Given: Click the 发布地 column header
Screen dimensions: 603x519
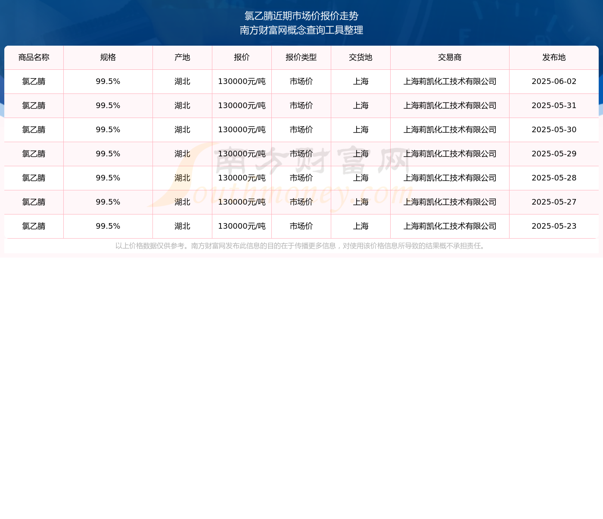Looking at the screenshot, I should click(x=554, y=57).
